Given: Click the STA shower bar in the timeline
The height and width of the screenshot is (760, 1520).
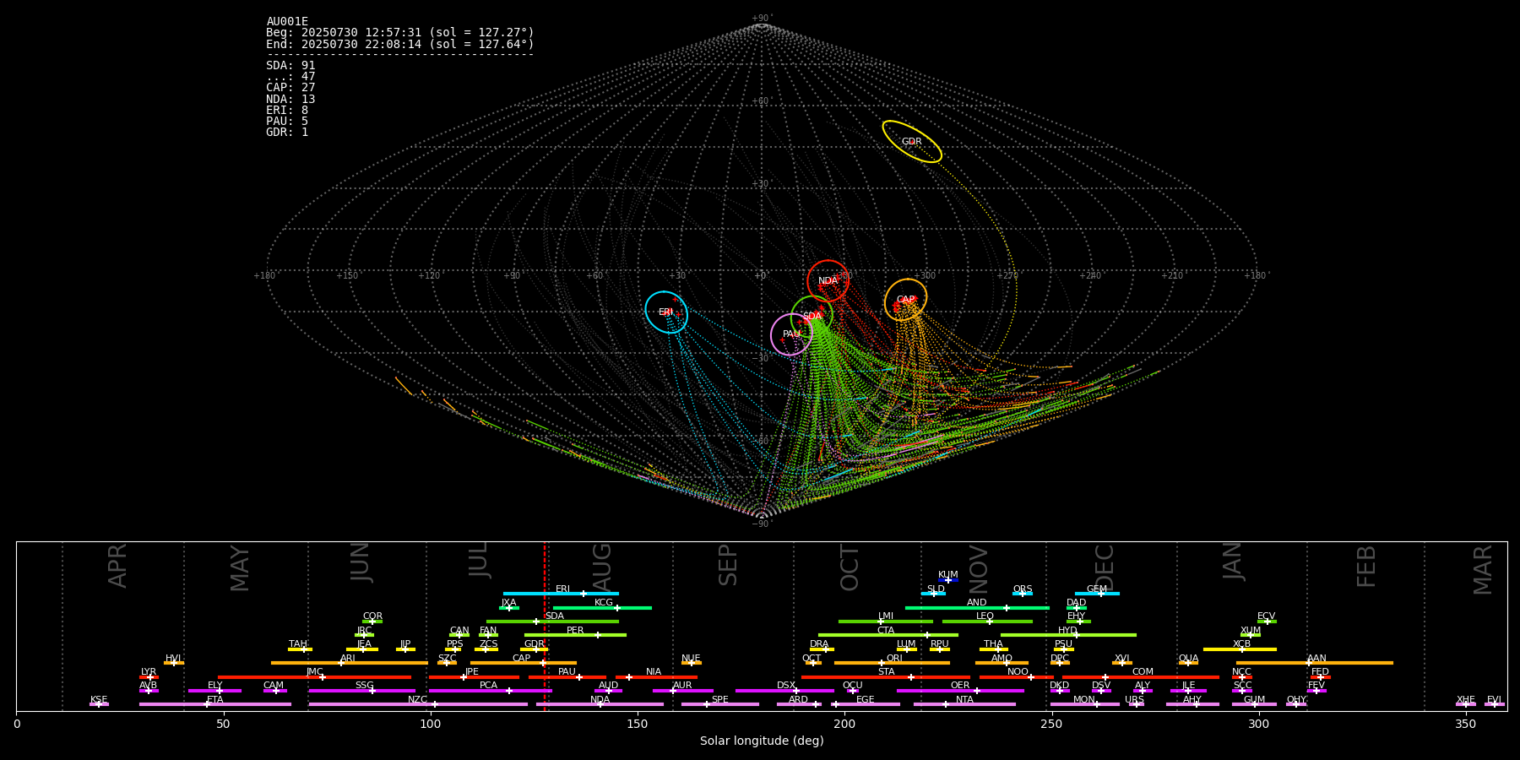Looking at the screenshot, I should tap(886, 676).
